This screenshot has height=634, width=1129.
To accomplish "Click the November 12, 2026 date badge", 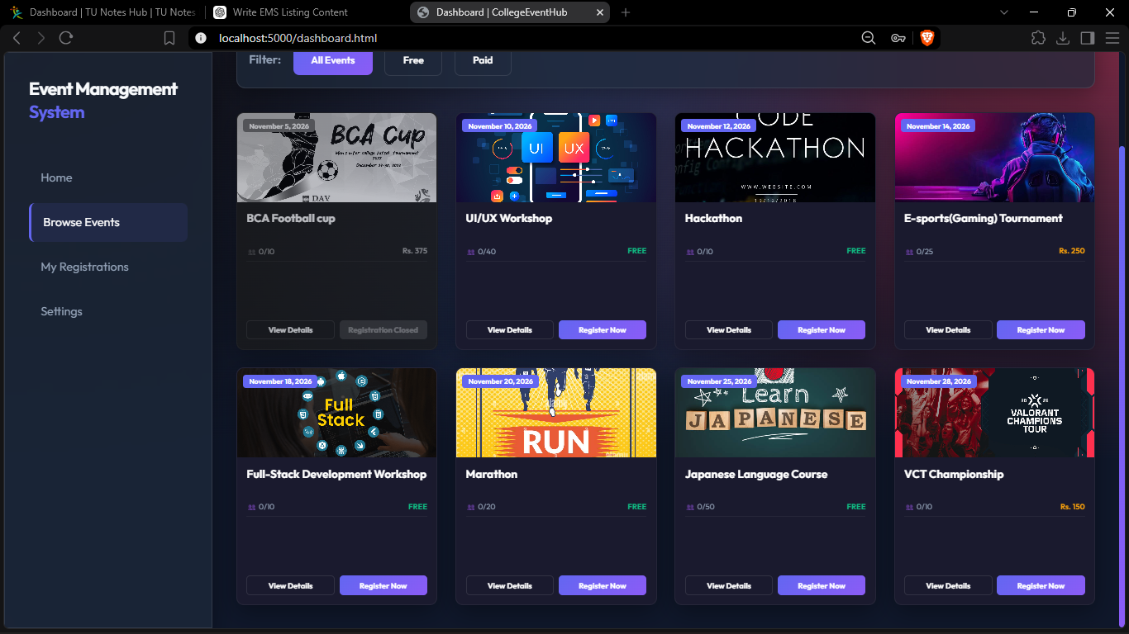I will [718, 126].
